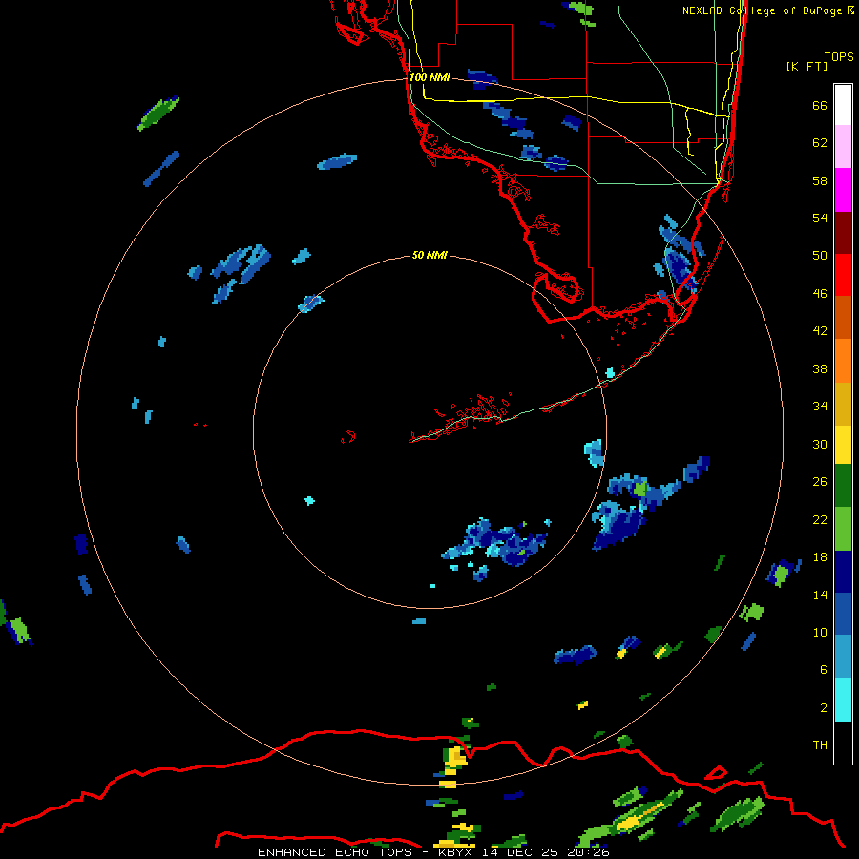Click the "20:26" timestamp

pos(589,852)
